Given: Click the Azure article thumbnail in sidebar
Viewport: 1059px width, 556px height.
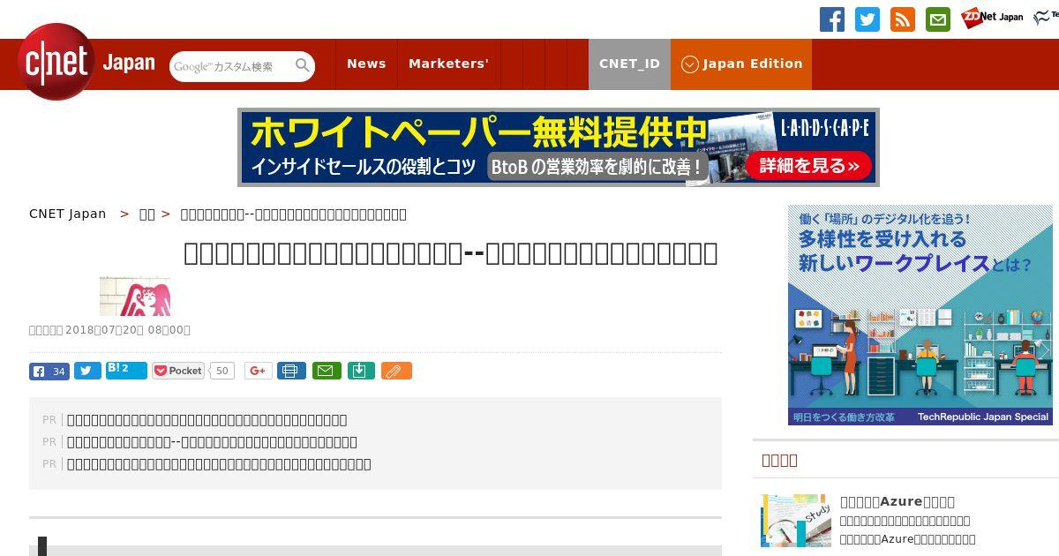Looking at the screenshot, I should [796, 521].
